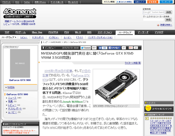Click the Facebook いいね! button

[x=114, y=48]
